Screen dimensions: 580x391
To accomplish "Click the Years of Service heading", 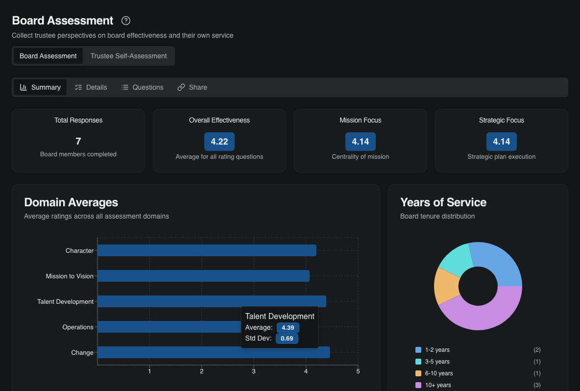I will pos(443,202).
